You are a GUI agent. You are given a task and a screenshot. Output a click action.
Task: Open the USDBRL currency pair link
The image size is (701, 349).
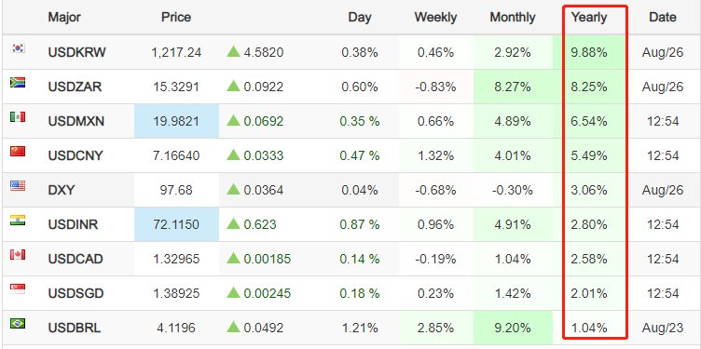(x=75, y=328)
